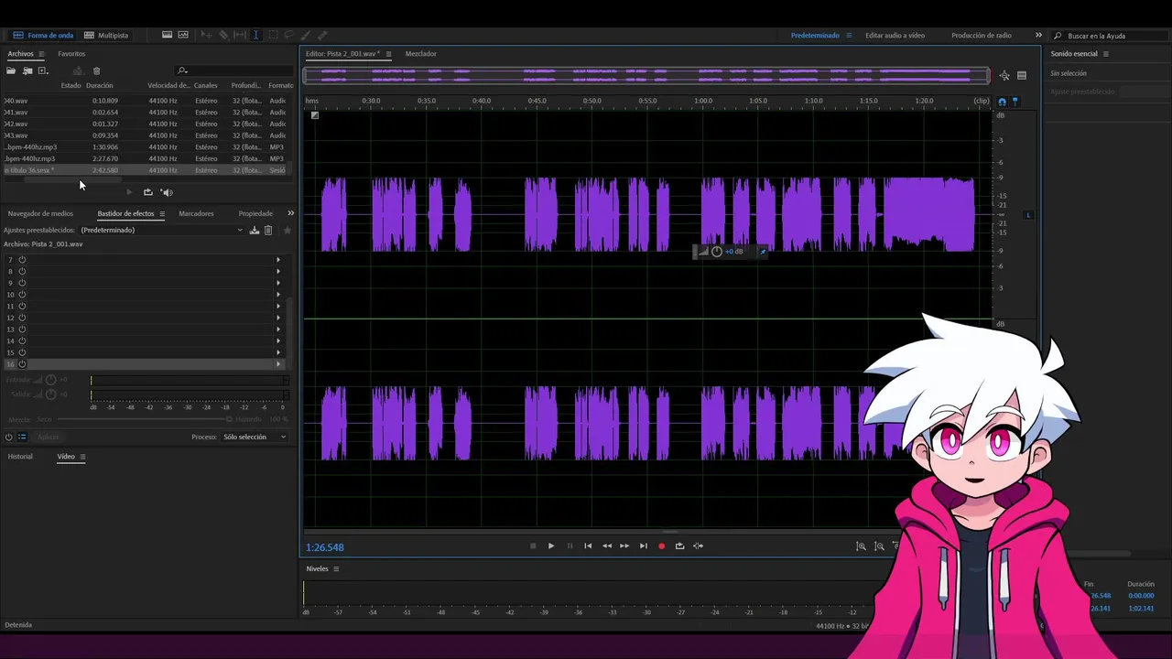This screenshot has height=659, width=1172.
Task: Click the trash icon in Archivos panel
Action: coord(96,70)
